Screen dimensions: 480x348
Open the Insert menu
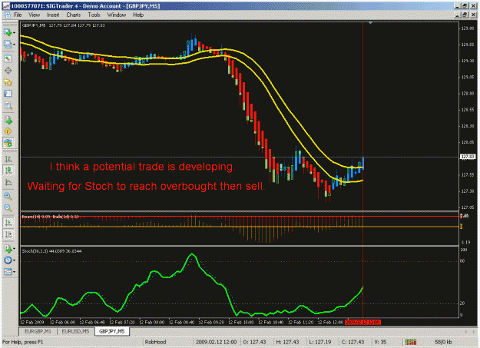point(53,15)
